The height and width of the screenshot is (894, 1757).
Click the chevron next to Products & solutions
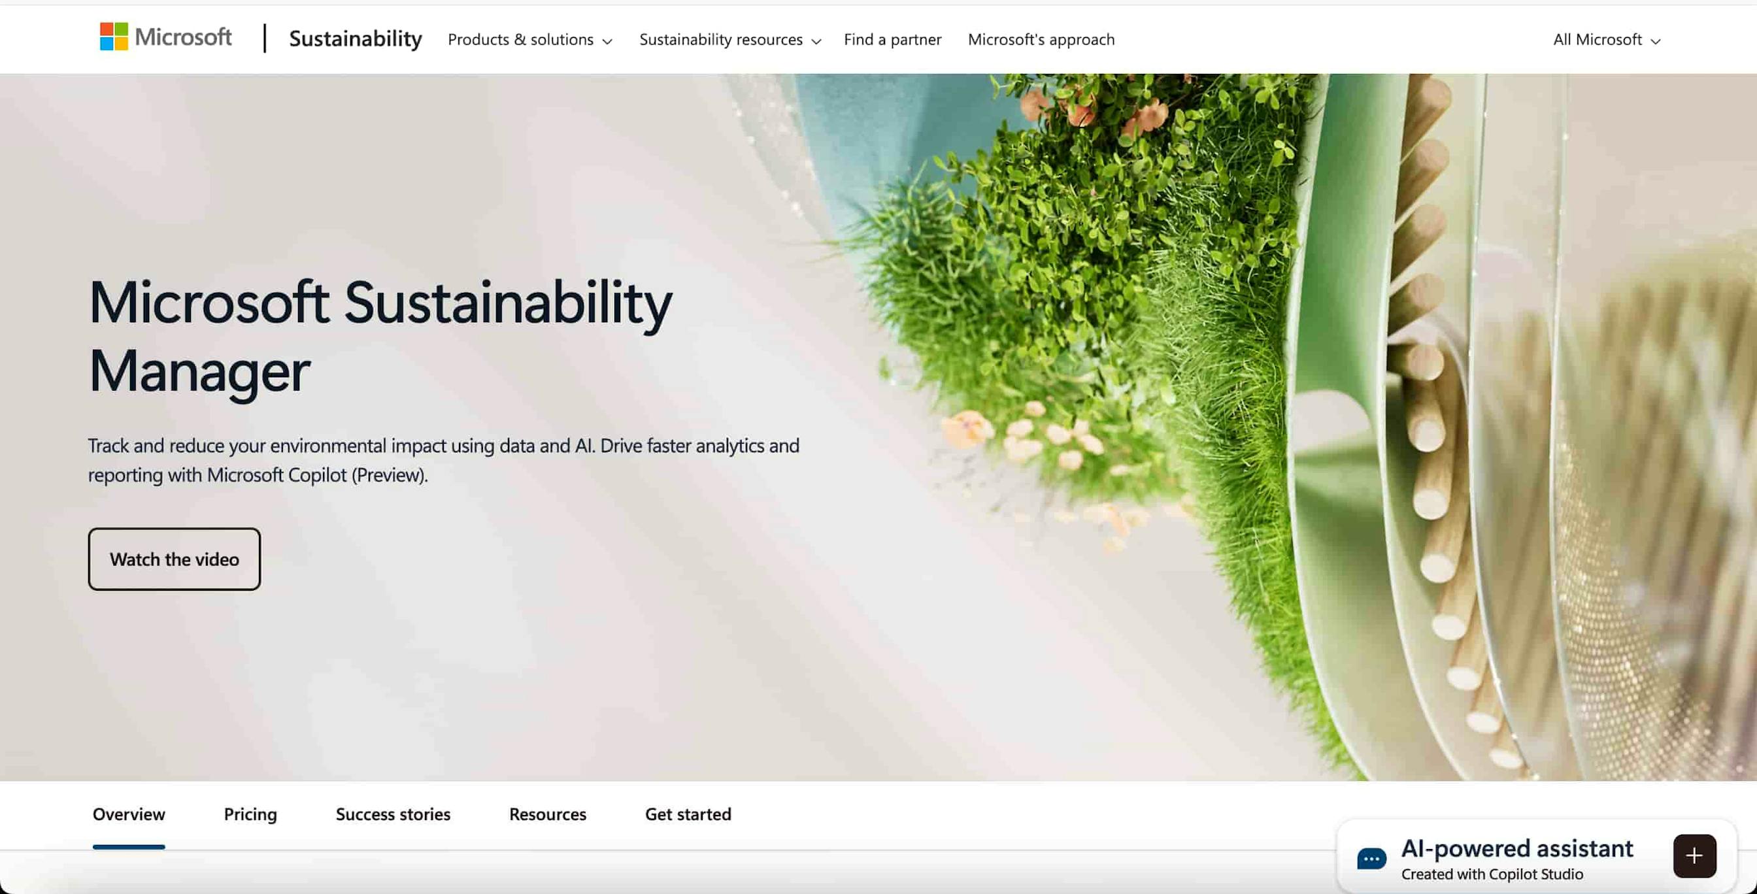(608, 42)
